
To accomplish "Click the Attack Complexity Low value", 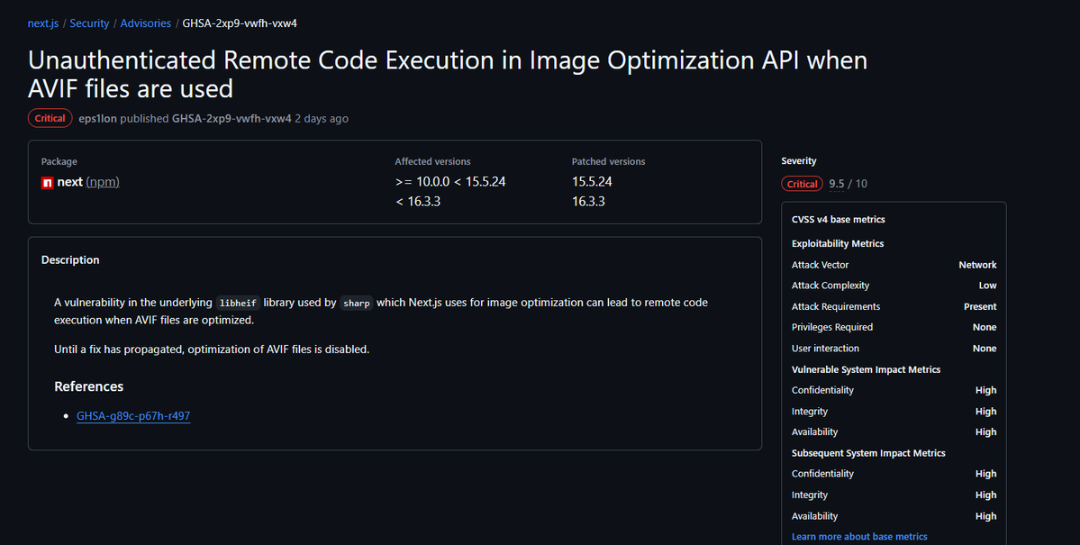I will [988, 286].
